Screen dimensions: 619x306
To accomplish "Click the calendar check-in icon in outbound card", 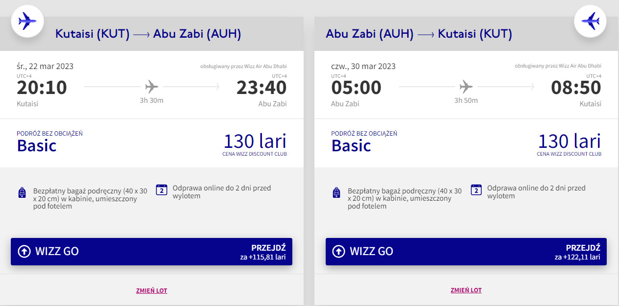I will (162, 190).
